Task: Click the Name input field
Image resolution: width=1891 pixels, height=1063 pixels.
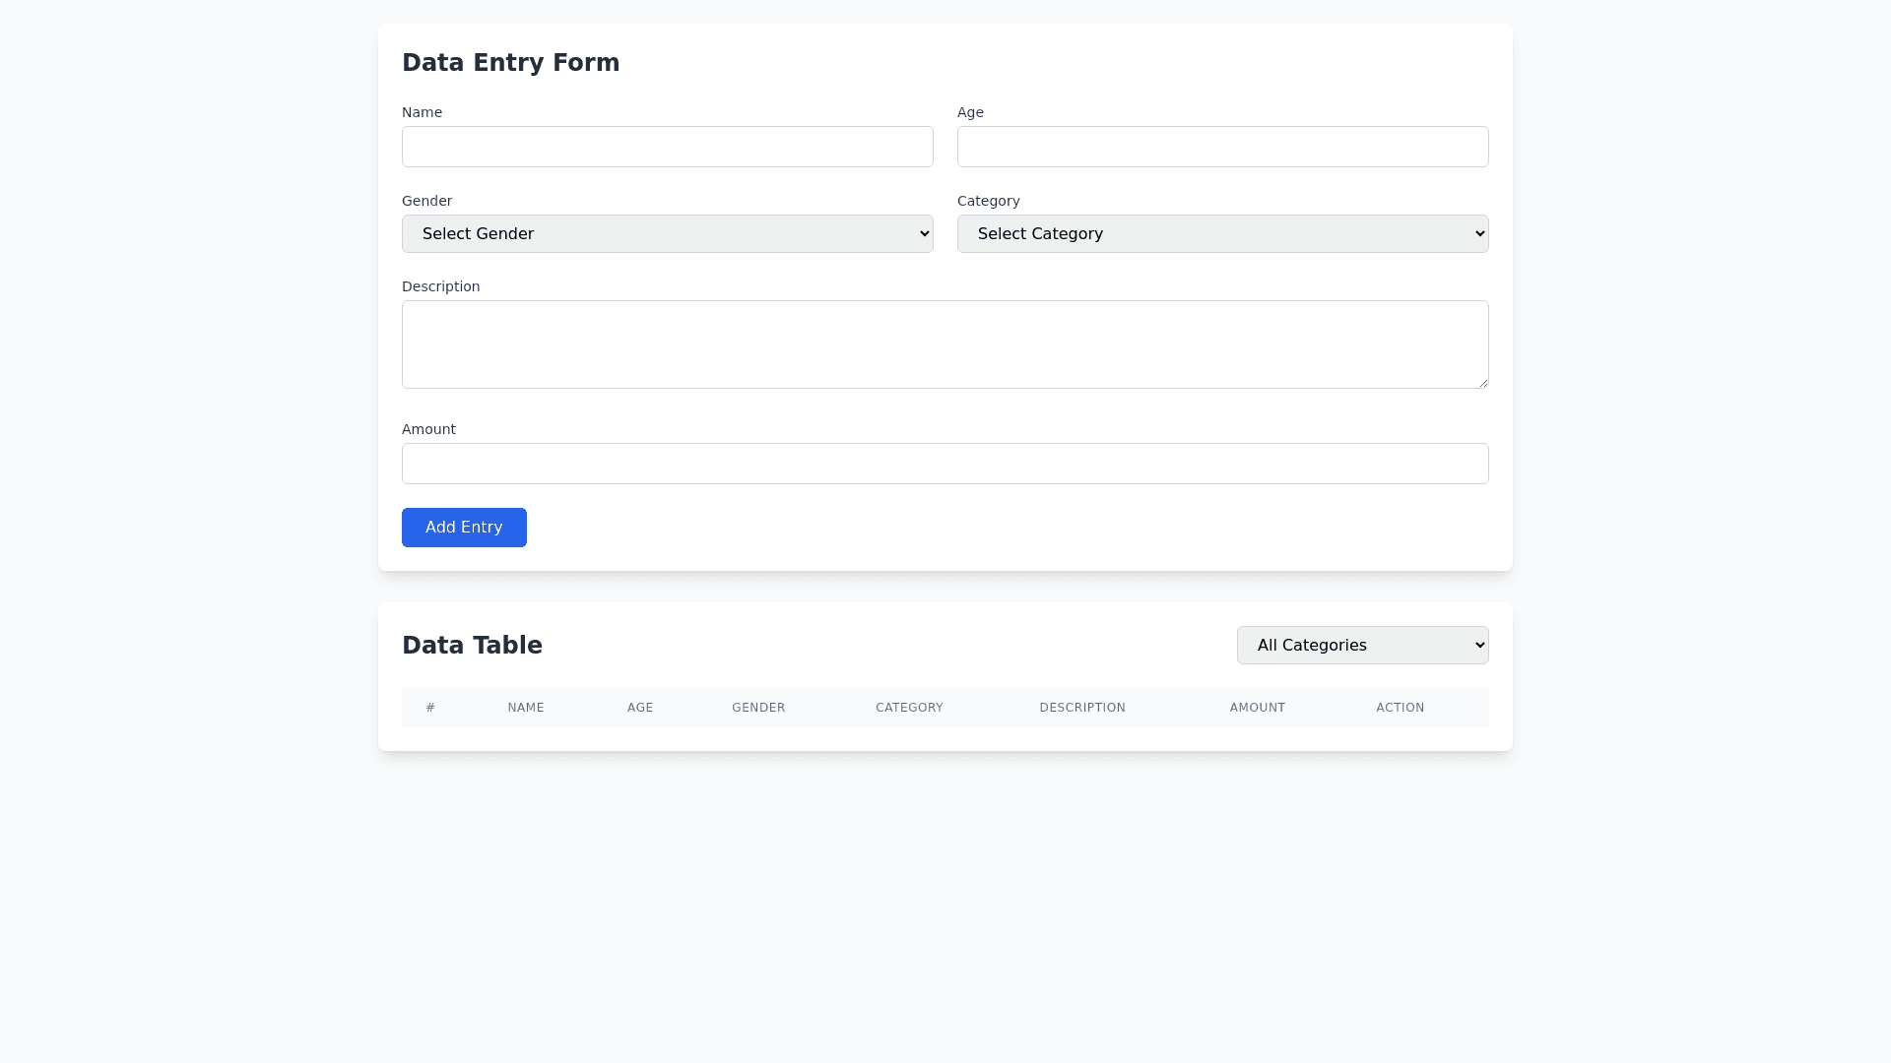Action: pyautogui.click(x=667, y=147)
